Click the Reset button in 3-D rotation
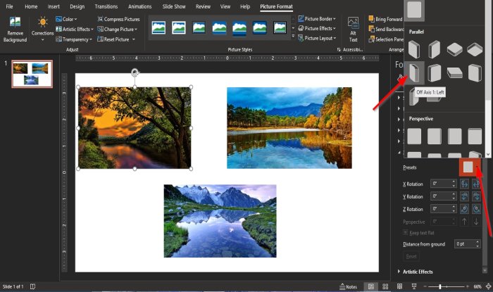Image resolution: width=493 pixels, height=292 pixels. click(411, 256)
